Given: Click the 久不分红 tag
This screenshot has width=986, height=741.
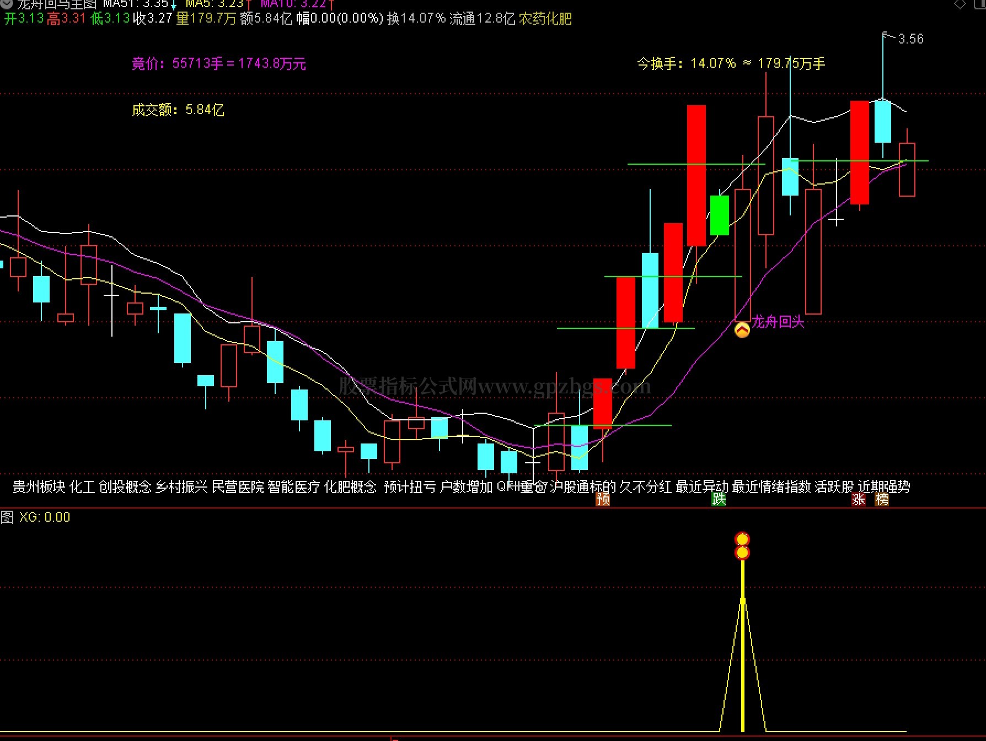Looking at the screenshot, I should point(646,486).
